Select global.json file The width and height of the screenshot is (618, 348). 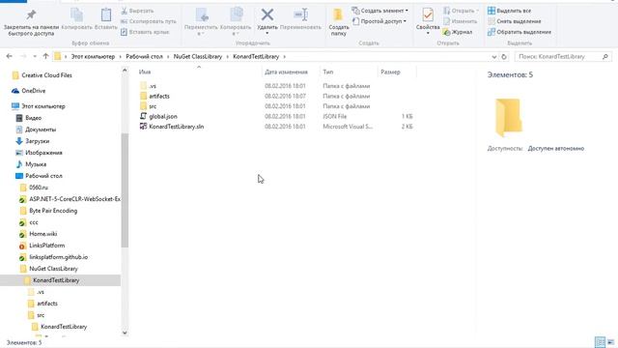[163, 116]
